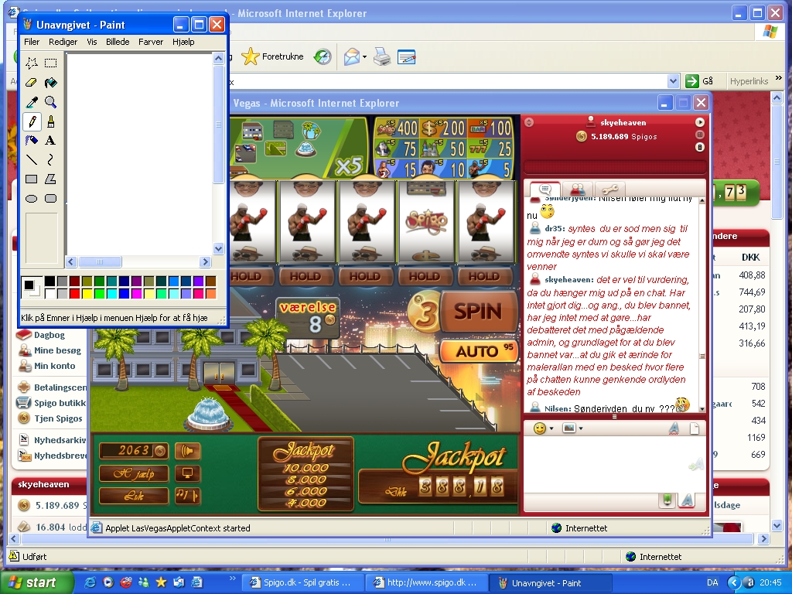The height and width of the screenshot is (594, 792).
Task: Open the Billede menu in Paint
Action: pos(118,42)
